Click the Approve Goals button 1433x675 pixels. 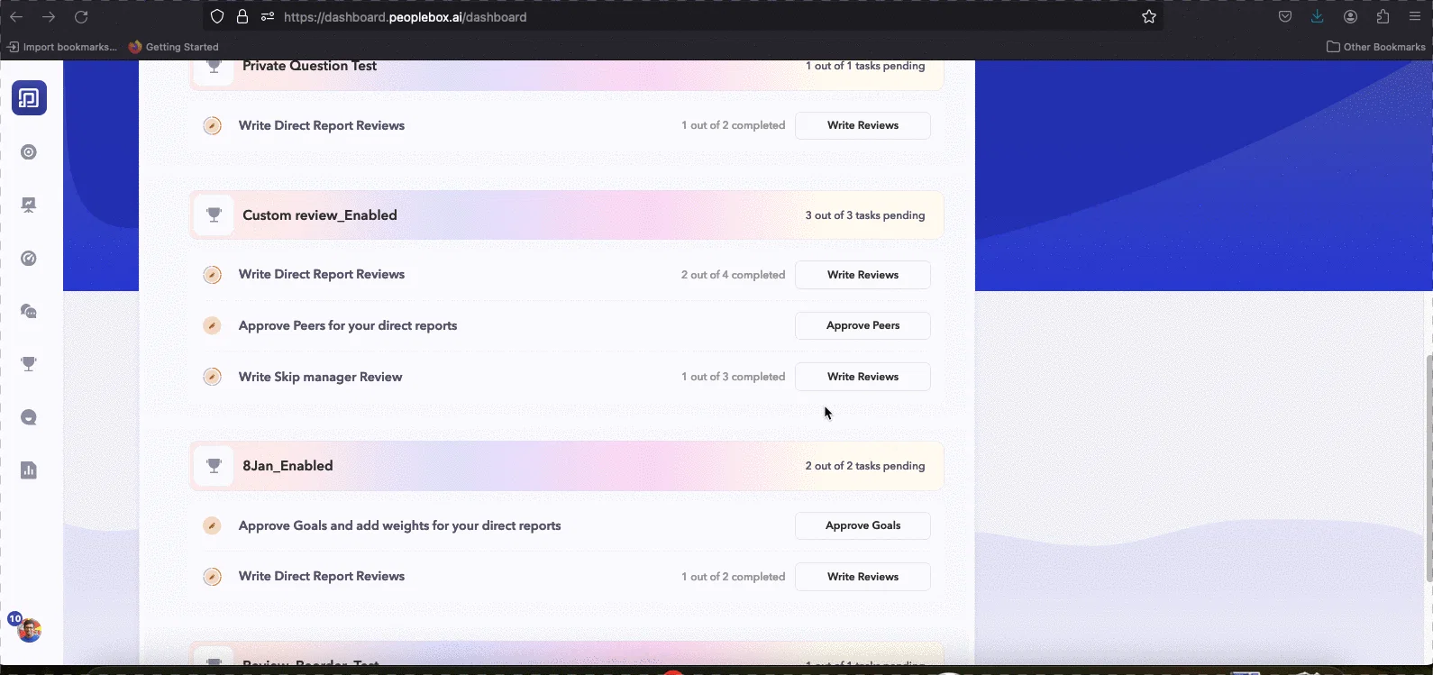click(x=863, y=525)
